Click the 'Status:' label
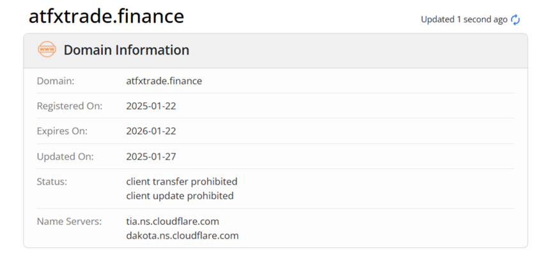 (x=52, y=182)
